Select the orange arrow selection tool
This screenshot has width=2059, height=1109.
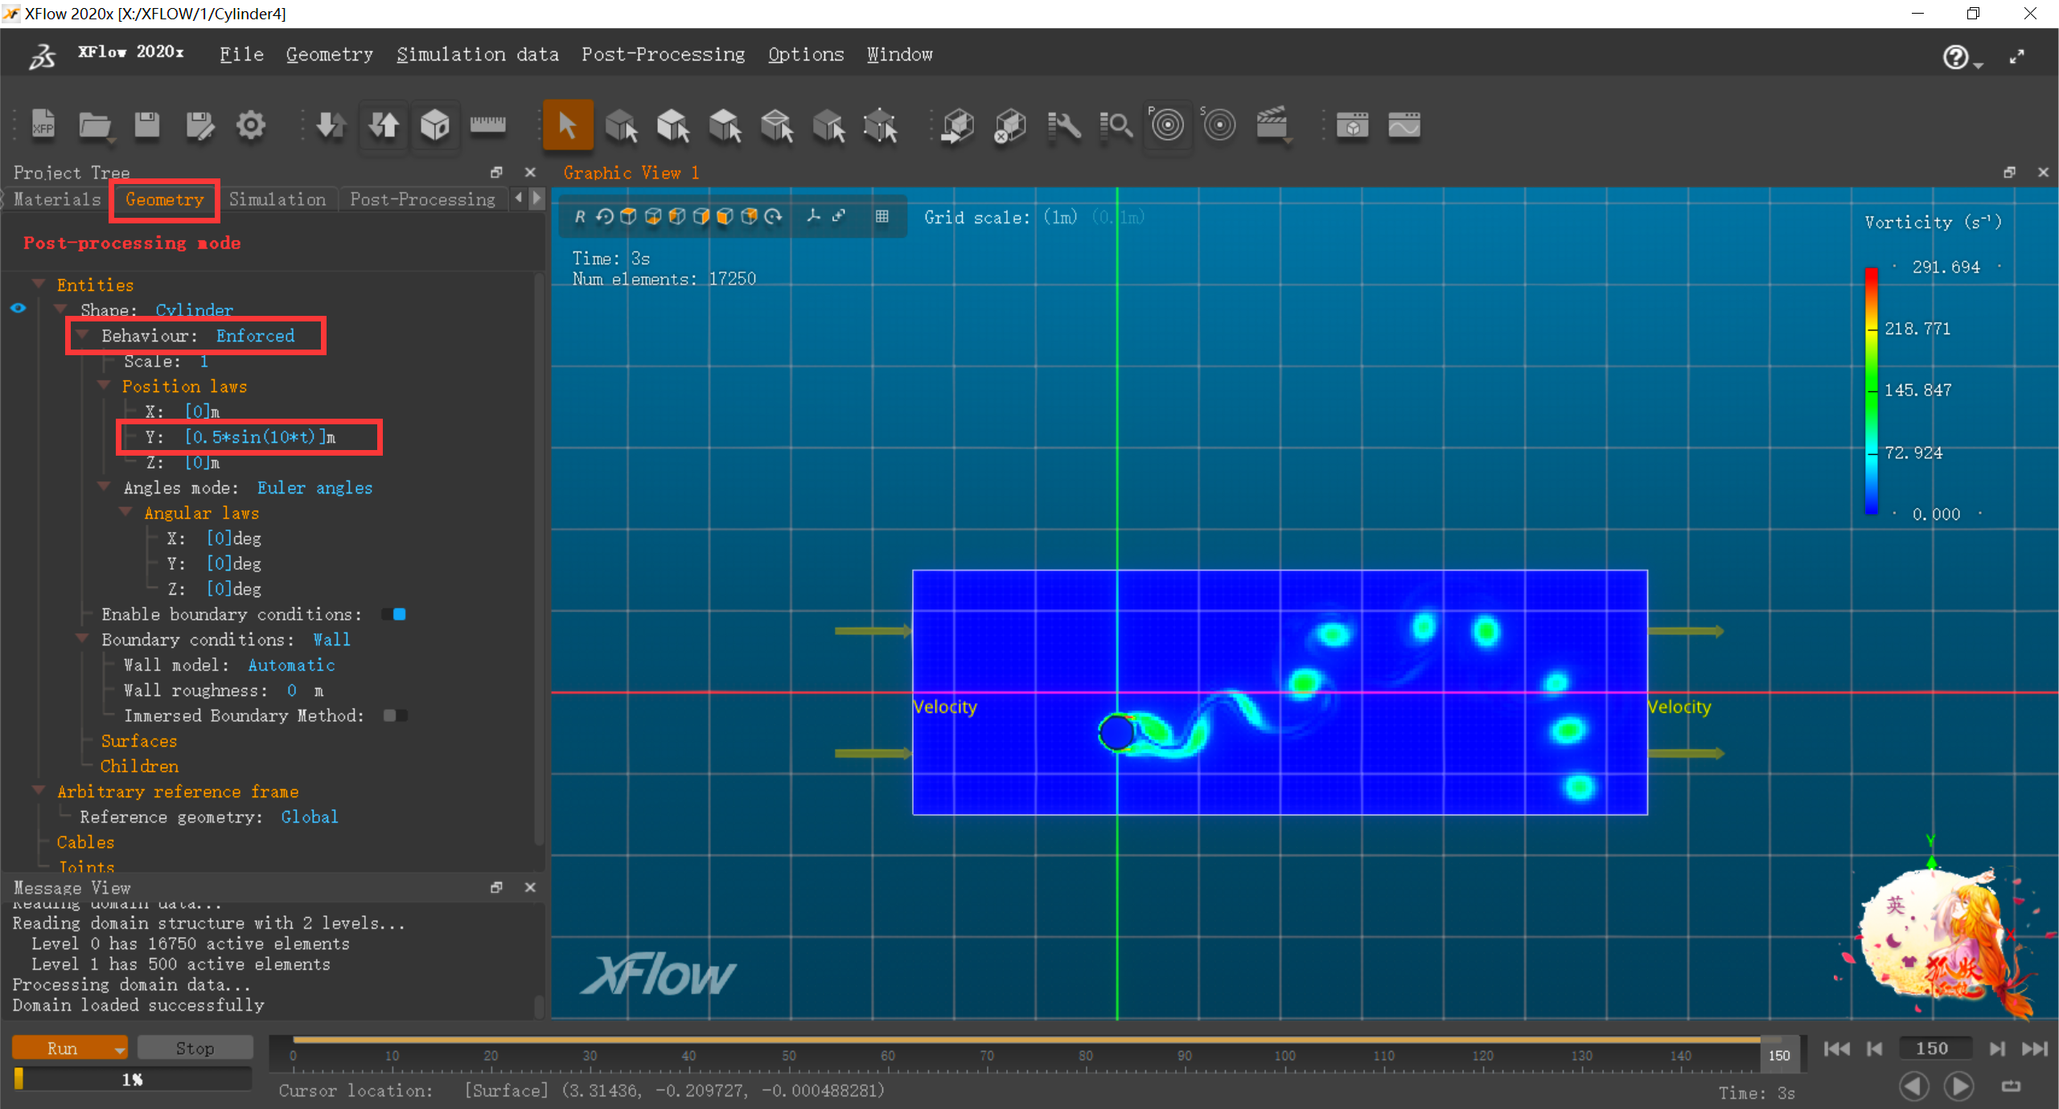pos(567,125)
